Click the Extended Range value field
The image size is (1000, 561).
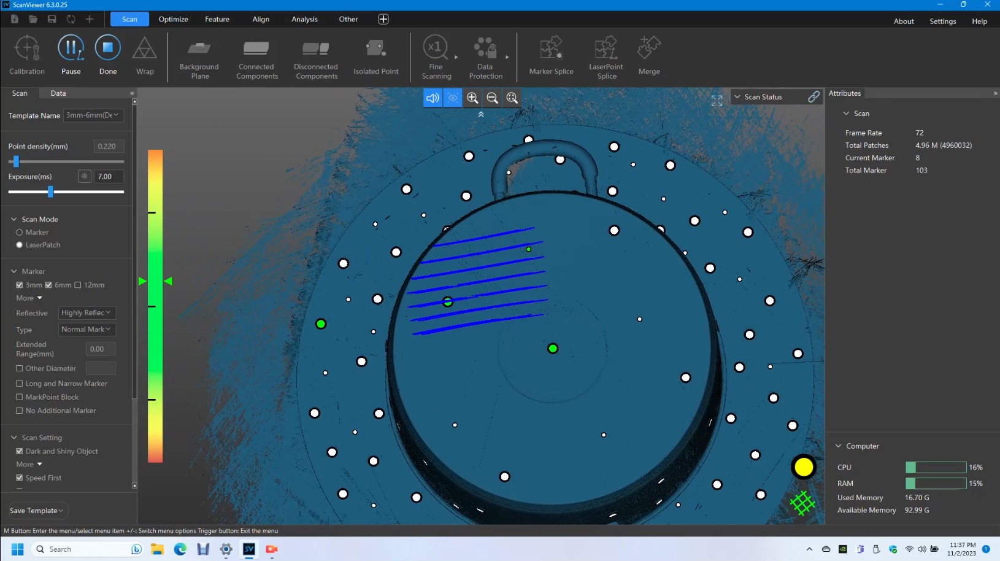101,349
